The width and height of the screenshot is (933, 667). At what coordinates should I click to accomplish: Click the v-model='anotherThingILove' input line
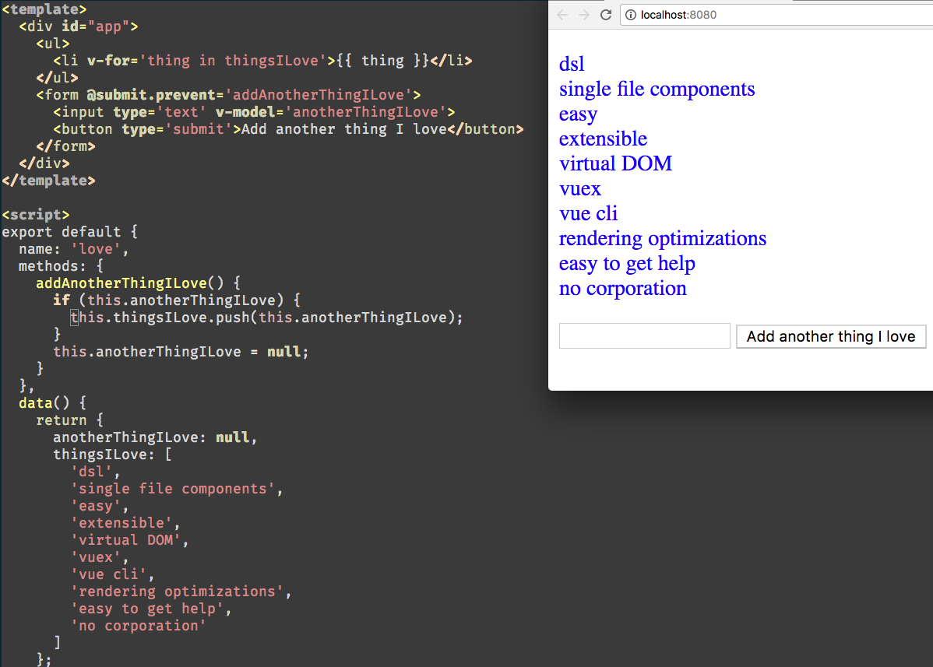click(254, 112)
